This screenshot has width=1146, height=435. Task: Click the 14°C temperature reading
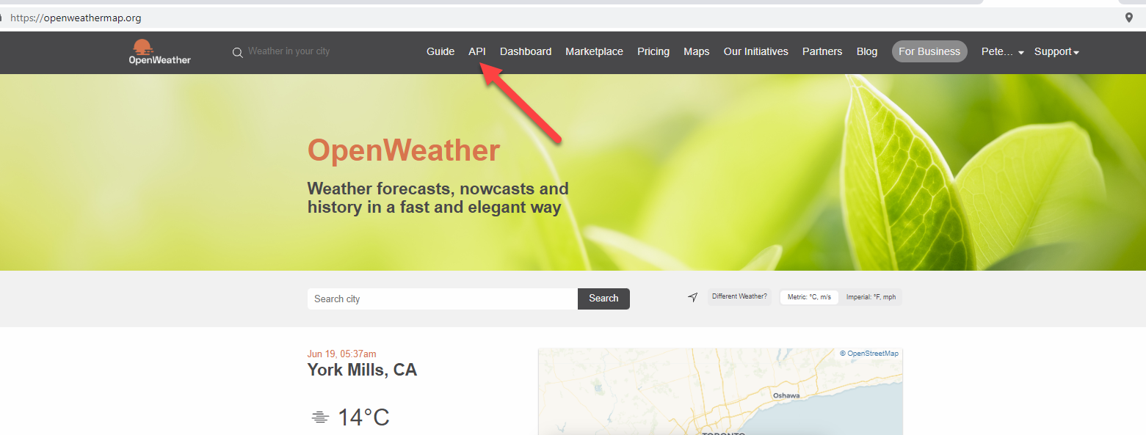point(363,417)
